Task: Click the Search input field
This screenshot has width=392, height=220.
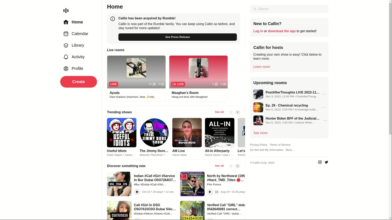Action: click(x=289, y=9)
